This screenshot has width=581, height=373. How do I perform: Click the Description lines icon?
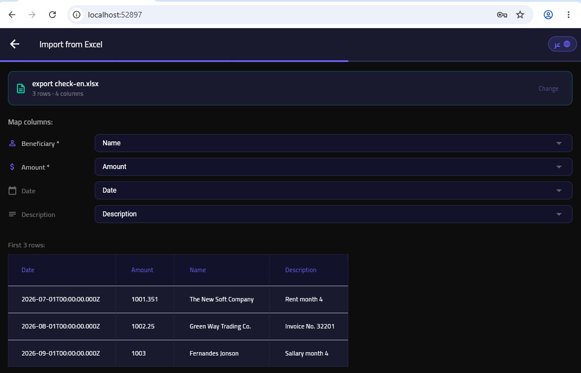12,214
